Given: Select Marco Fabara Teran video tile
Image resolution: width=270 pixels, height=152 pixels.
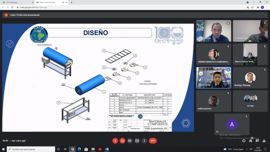Looking at the screenshot, I should 250,54.
